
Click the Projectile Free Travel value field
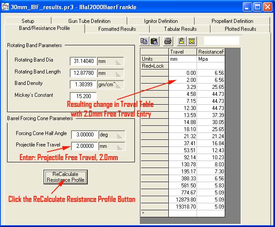coord(84,146)
